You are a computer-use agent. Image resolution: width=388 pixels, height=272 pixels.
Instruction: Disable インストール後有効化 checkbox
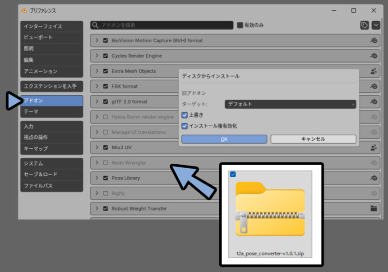[x=185, y=126]
